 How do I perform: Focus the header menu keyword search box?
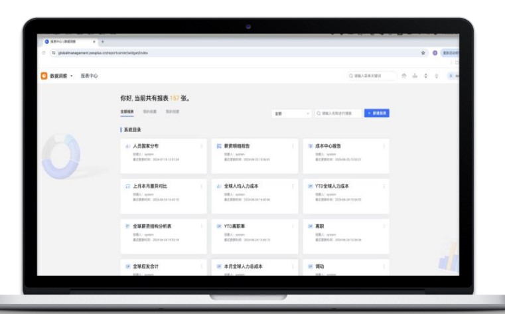click(x=374, y=76)
